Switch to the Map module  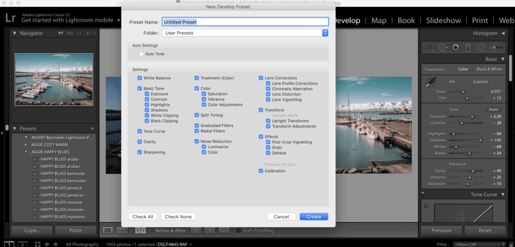(x=379, y=21)
